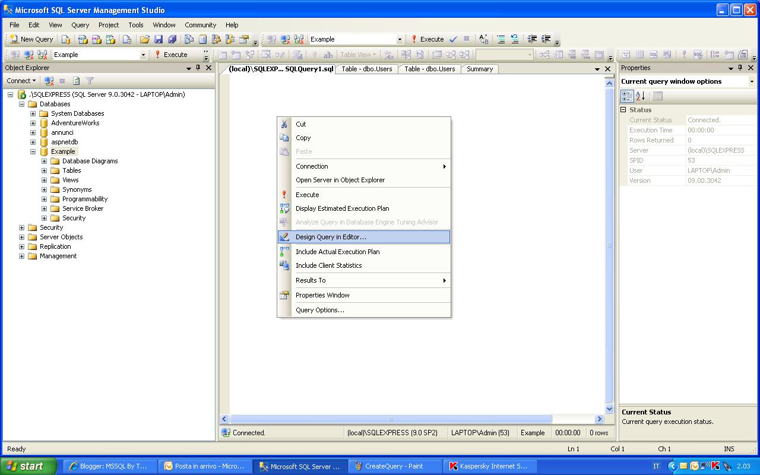Image resolution: width=760 pixels, height=475 pixels.
Task: Switch to the Summary tab
Action: (x=480, y=69)
